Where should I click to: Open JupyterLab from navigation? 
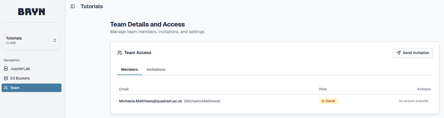[x=20, y=69]
